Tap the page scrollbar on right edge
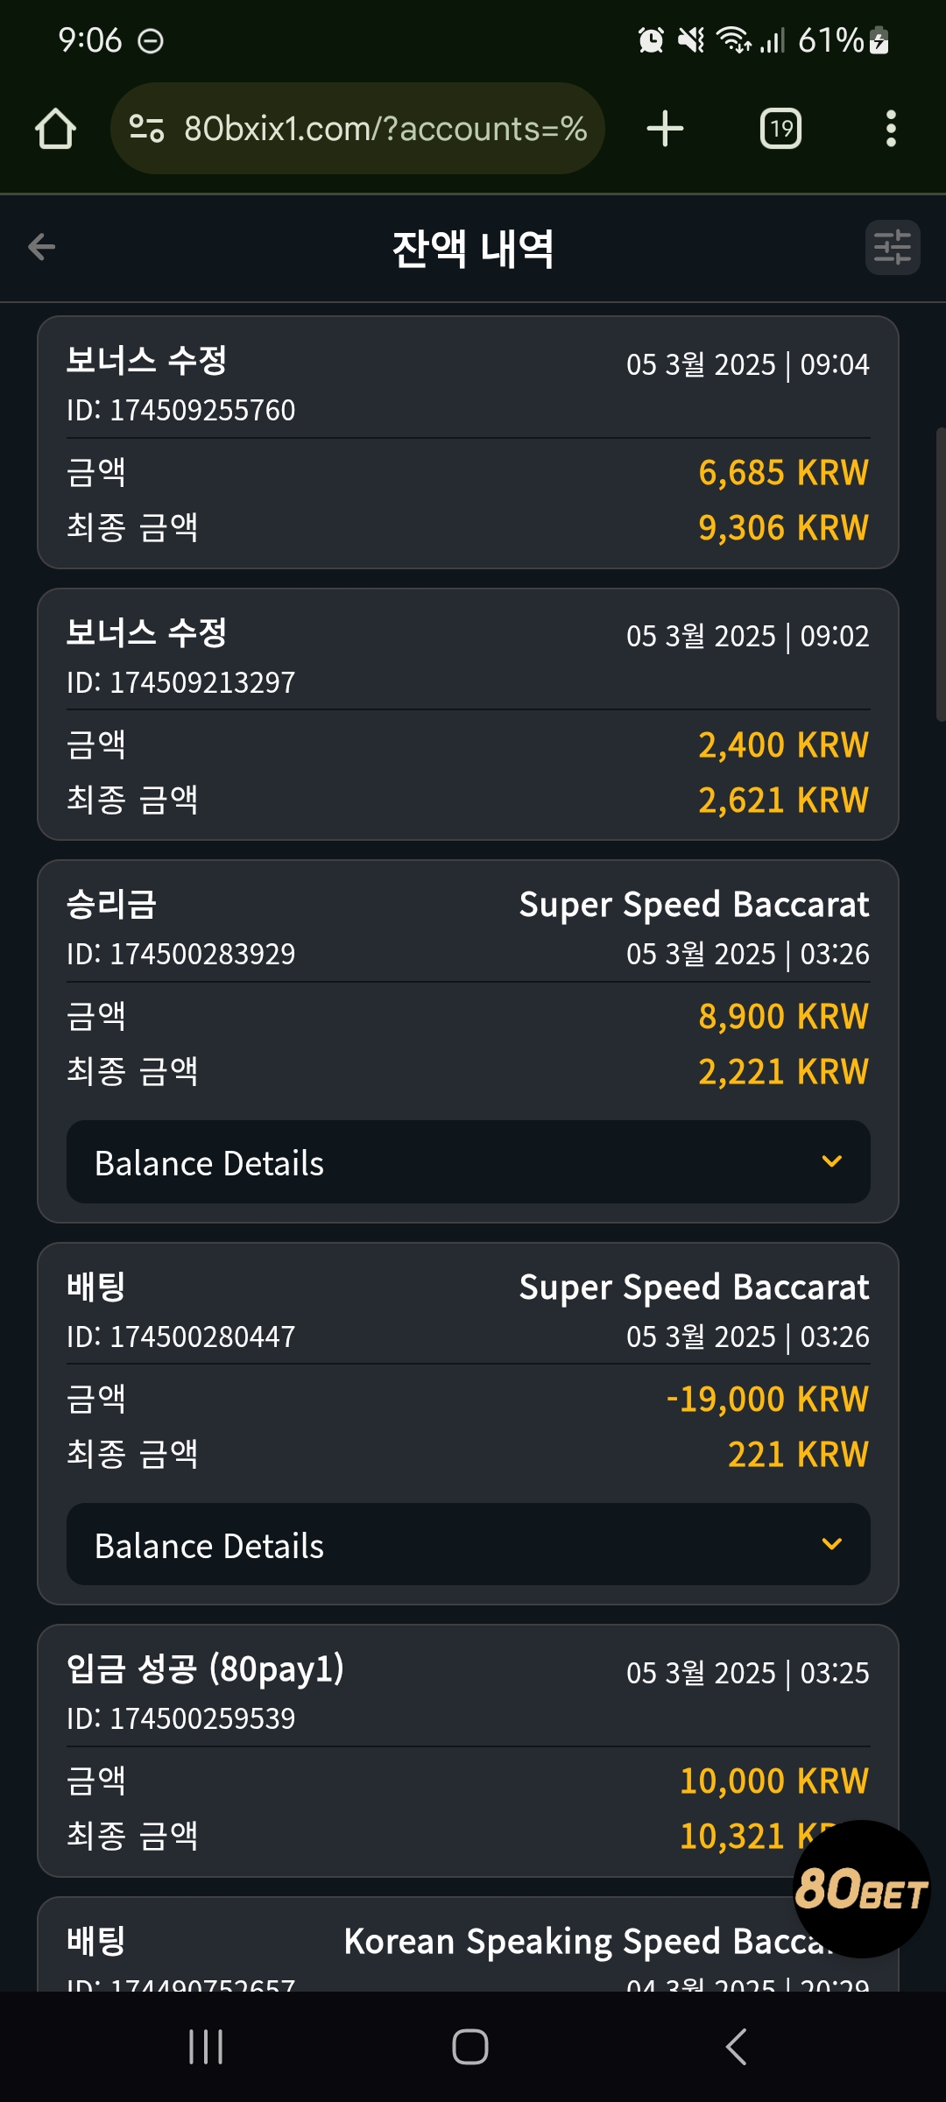The width and height of the screenshot is (946, 2102). pyautogui.click(x=941, y=574)
